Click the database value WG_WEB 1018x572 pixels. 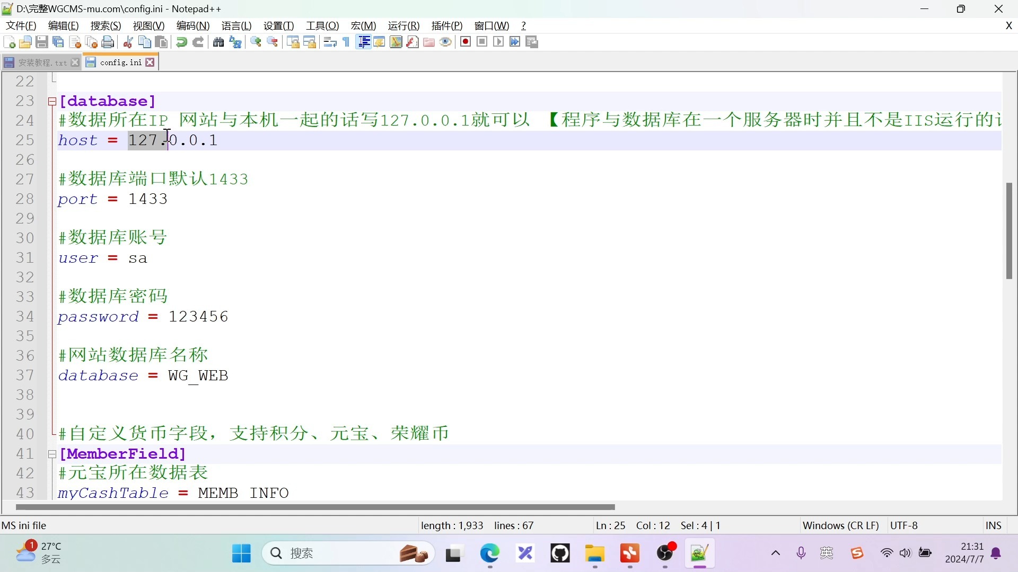(198, 376)
